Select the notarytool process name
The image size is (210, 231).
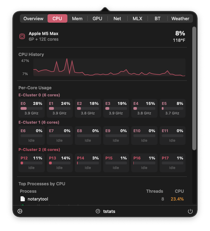tap(38, 199)
